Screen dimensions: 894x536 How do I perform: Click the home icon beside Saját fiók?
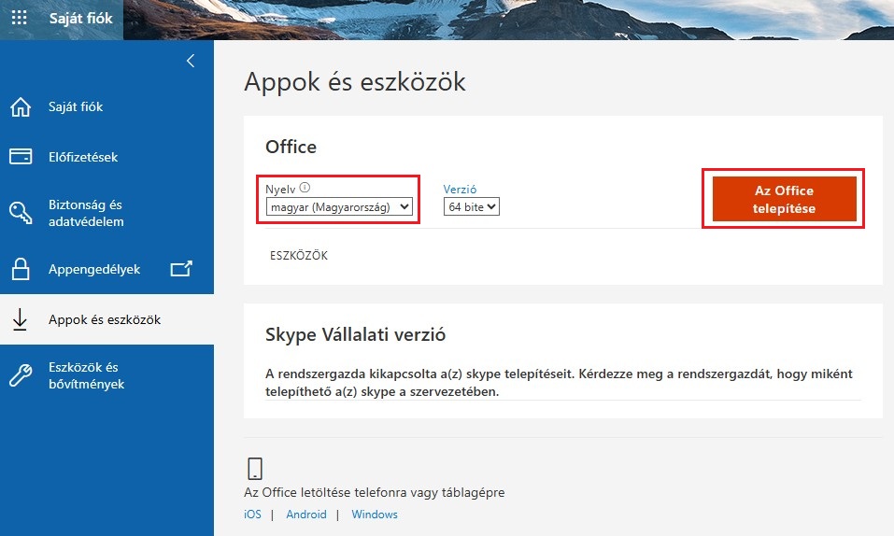click(x=21, y=107)
